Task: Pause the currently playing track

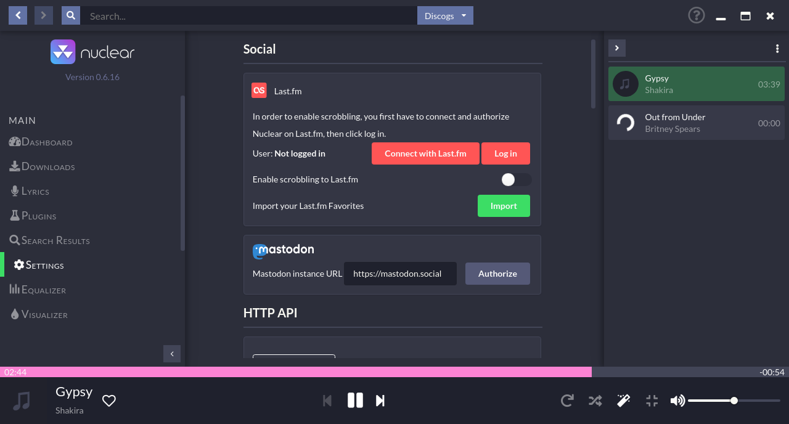Action: pyautogui.click(x=355, y=401)
